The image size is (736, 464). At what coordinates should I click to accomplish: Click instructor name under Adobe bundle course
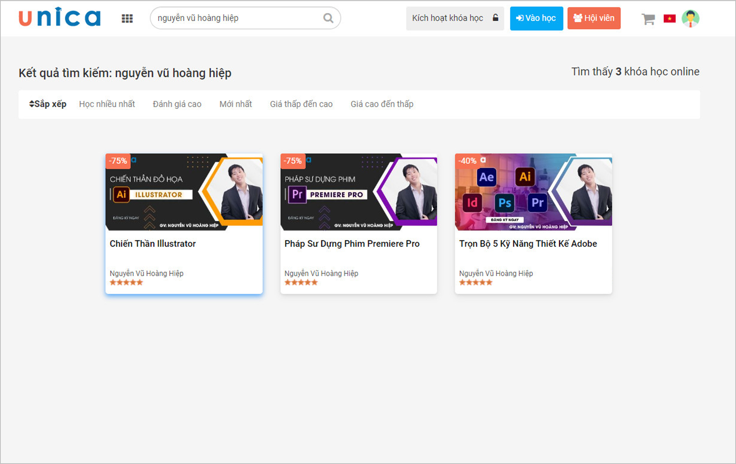pos(496,273)
